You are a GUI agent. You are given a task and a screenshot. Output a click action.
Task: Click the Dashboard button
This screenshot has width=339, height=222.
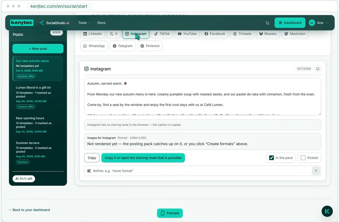290,23
